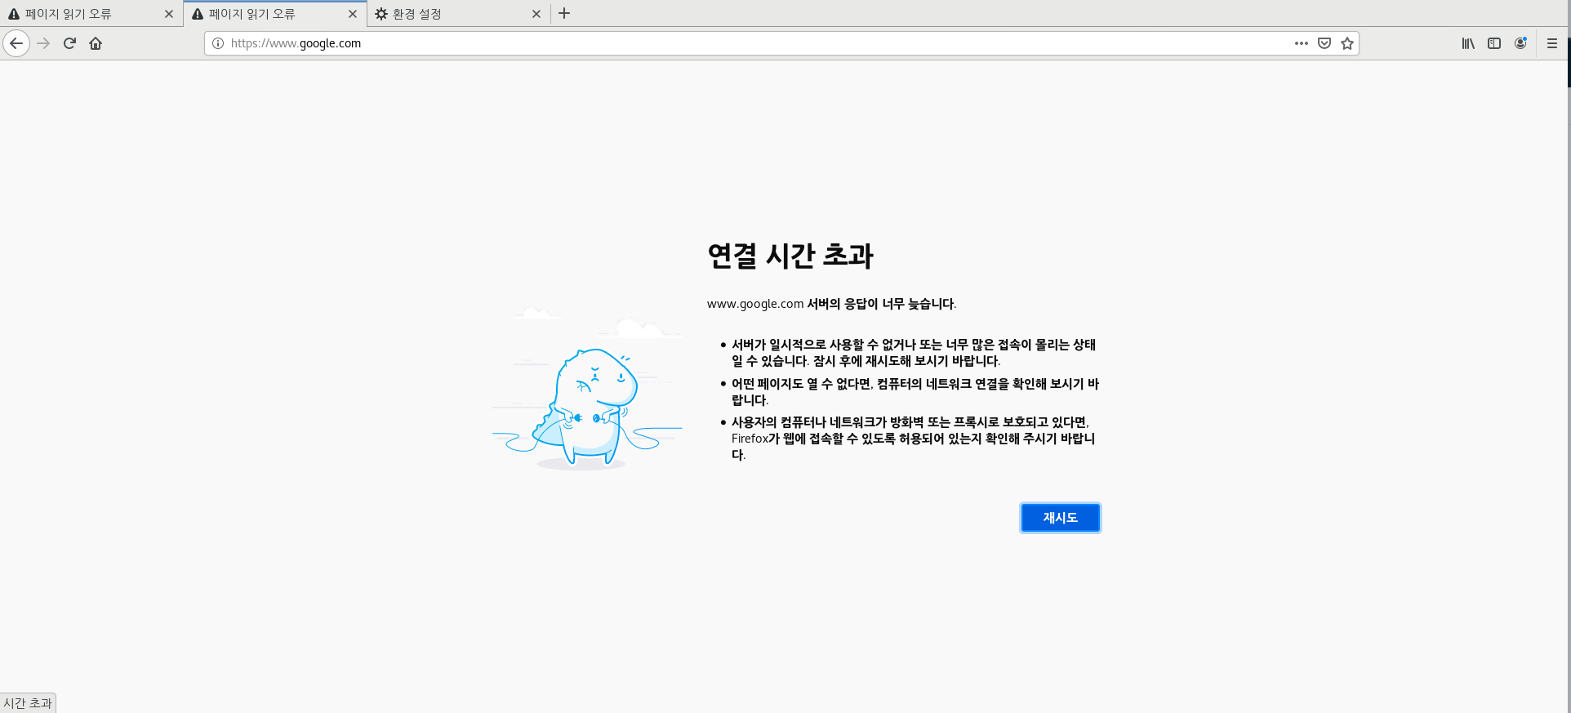This screenshot has height=713, width=1571.
Task: Click the forward navigation arrow
Action: [44, 43]
